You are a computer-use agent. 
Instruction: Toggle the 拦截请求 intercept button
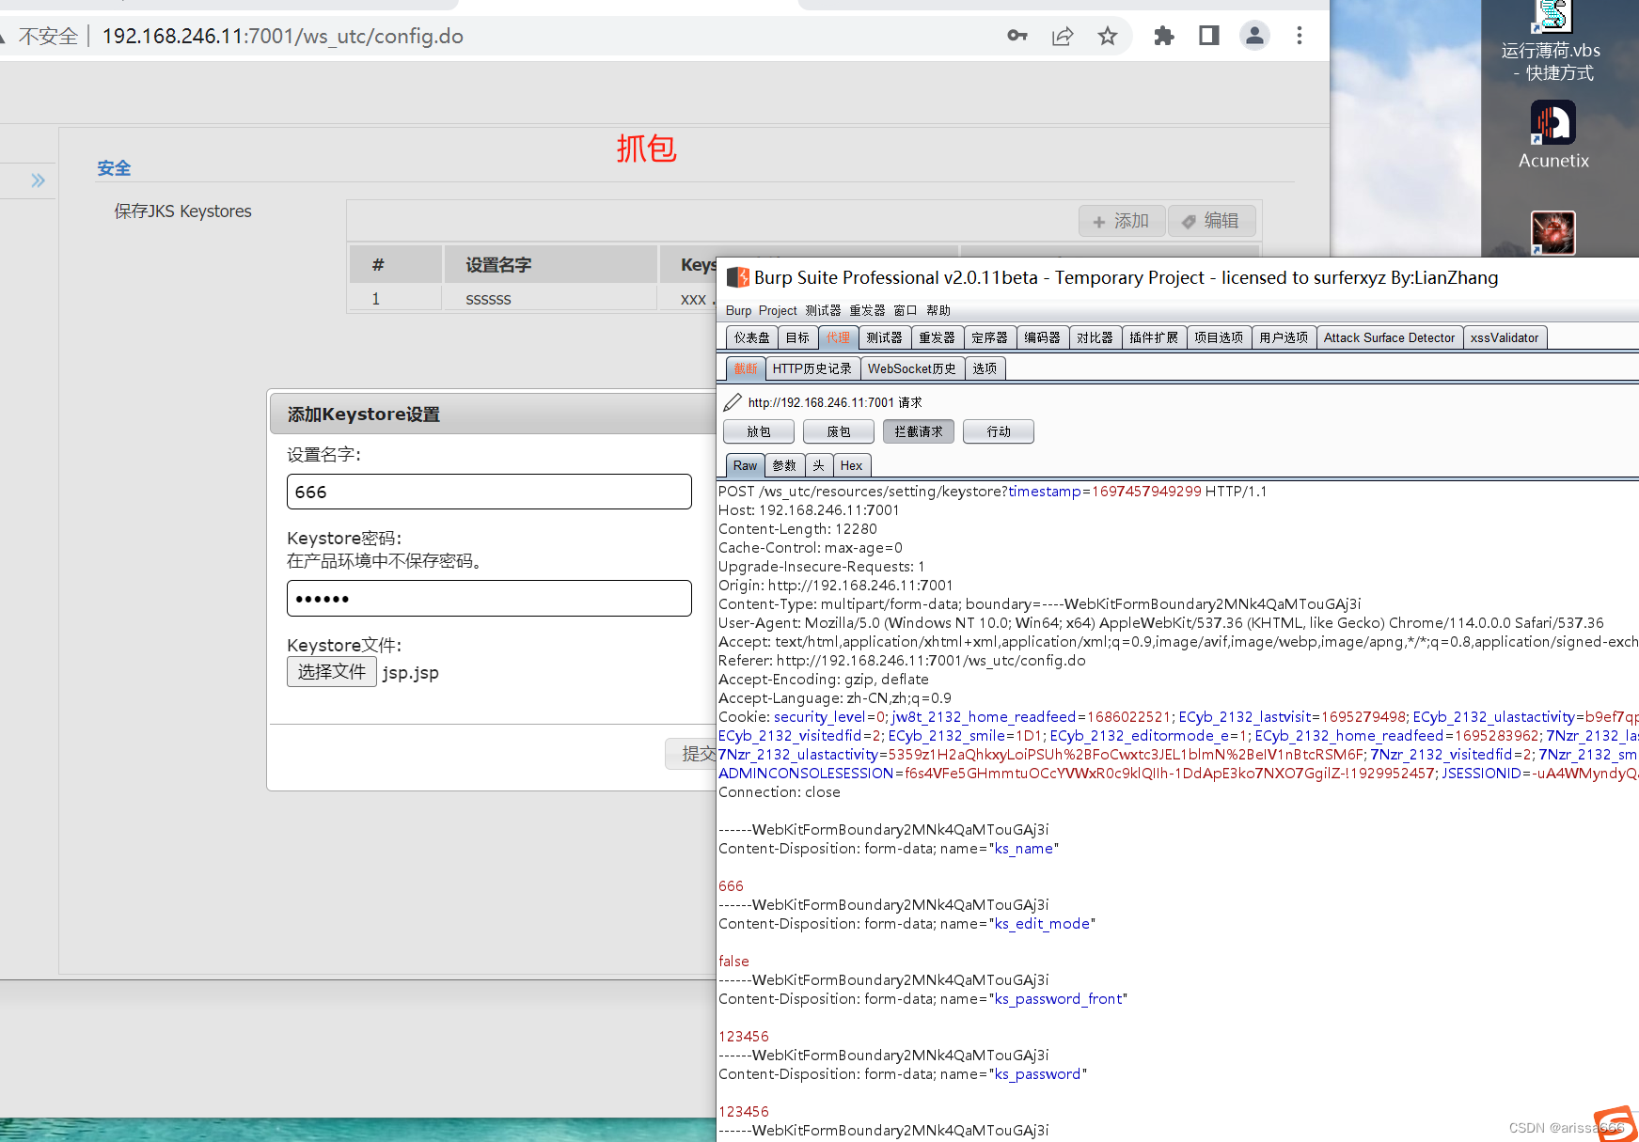coord(919,431)
